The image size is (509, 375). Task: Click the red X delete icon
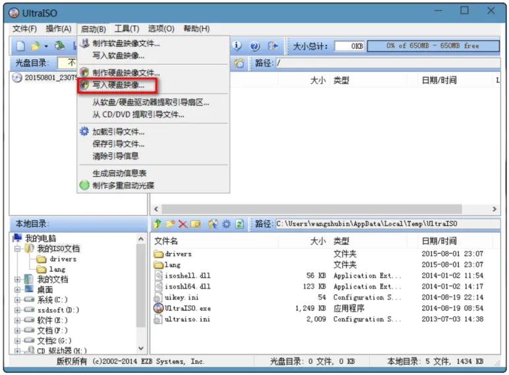pyautogui.click(x=183, y=224)
